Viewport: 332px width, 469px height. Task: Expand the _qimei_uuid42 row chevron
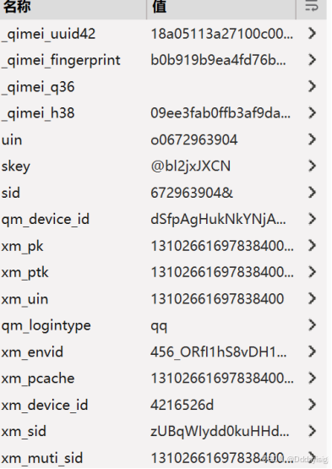312,34
